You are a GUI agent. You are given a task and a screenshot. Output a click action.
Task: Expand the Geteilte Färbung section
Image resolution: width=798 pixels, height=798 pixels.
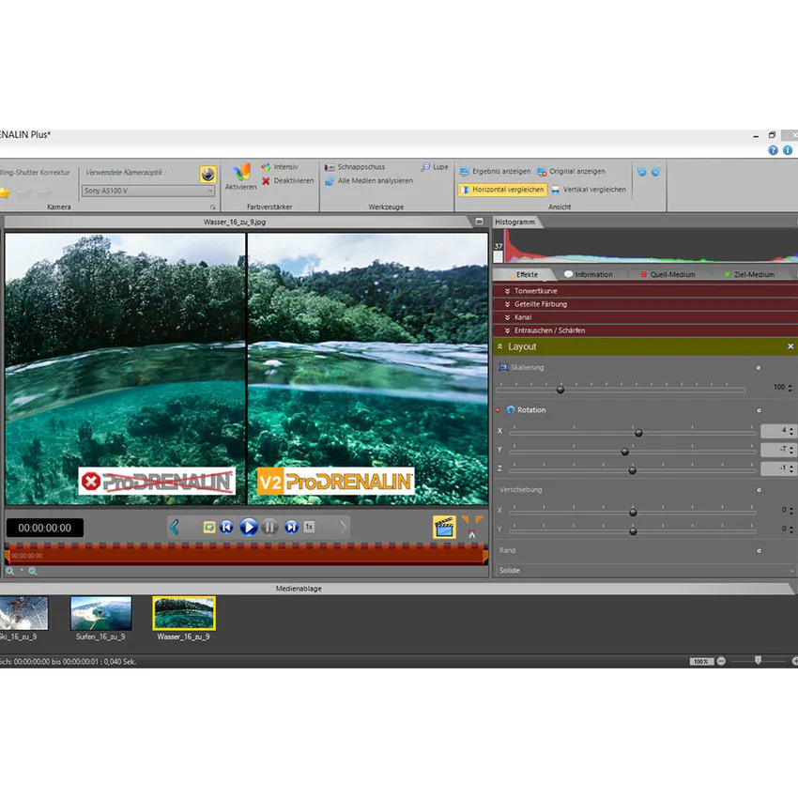[645, 304]
